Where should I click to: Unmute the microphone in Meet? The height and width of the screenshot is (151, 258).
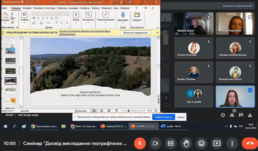(140, 143)
